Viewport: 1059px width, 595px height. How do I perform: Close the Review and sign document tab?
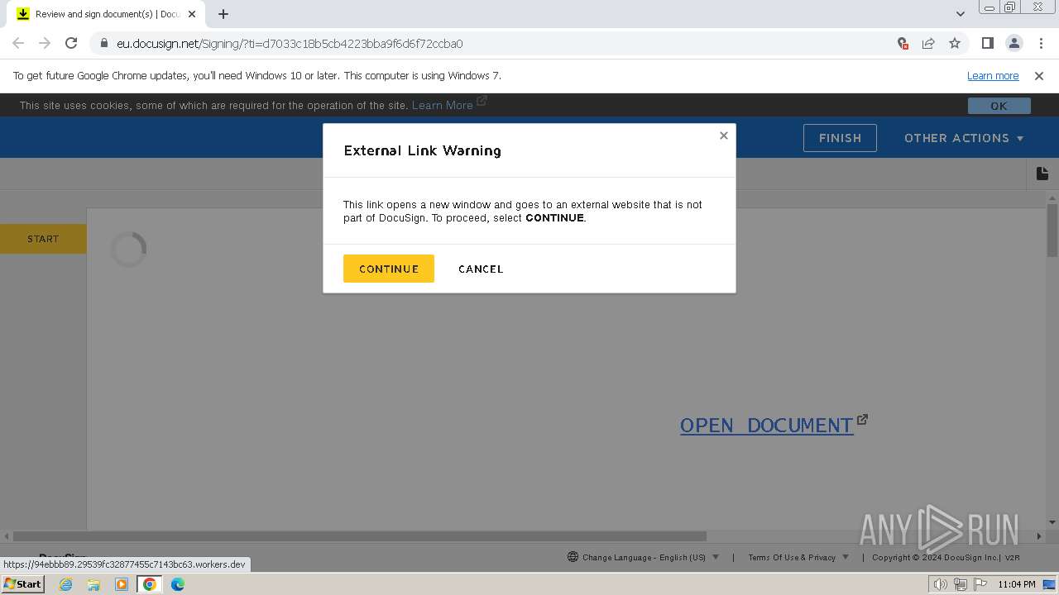[x=192, y=14]
